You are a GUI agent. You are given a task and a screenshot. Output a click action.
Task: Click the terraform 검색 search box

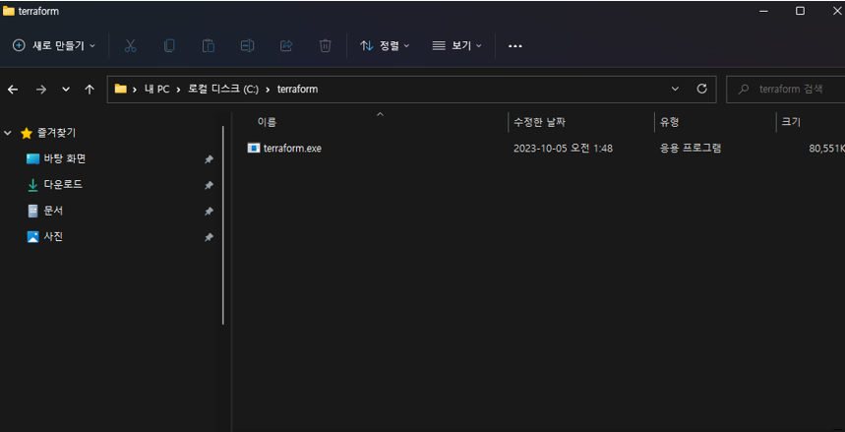click(x=786, y=90)
